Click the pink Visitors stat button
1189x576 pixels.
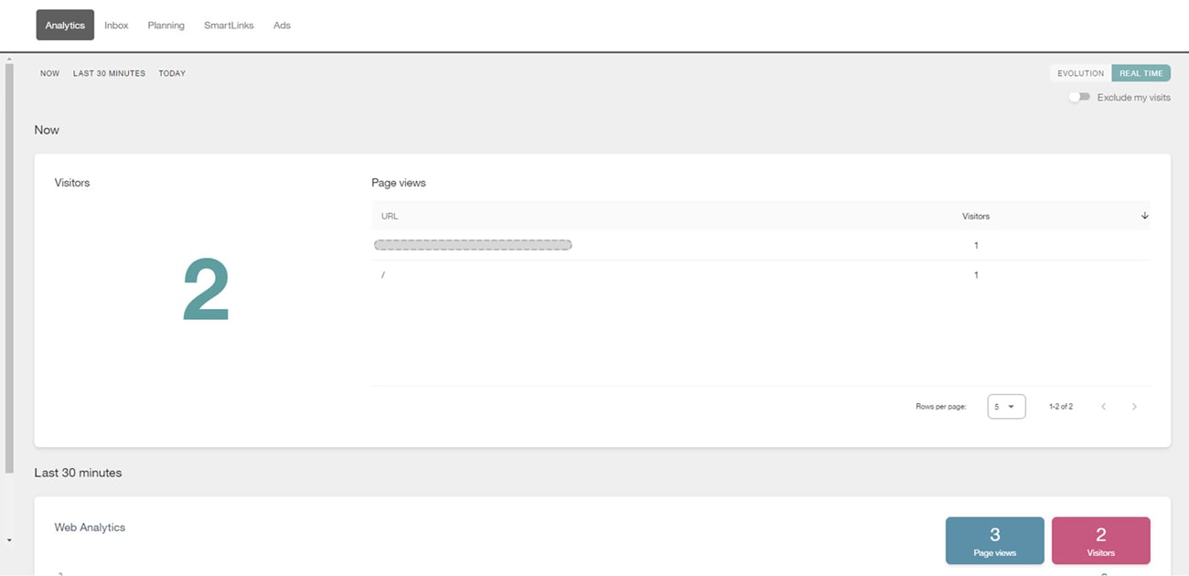[1100, 540]
